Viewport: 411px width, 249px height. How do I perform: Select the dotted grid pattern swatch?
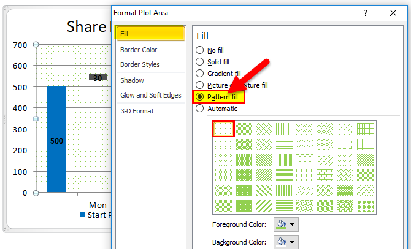[345, 144]
